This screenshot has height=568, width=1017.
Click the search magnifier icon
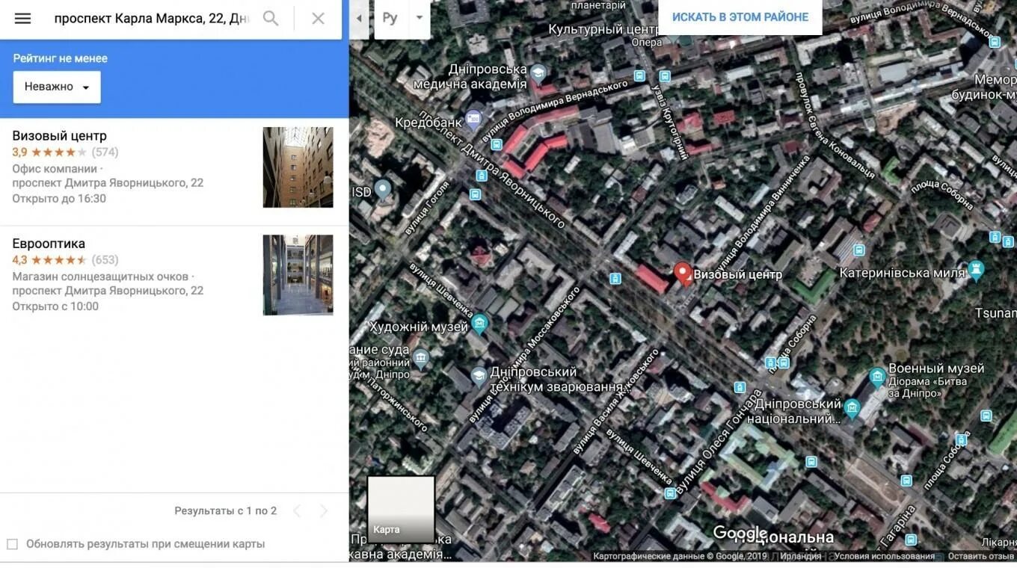pos(271,18)
